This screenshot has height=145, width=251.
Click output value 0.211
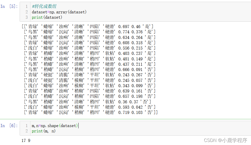pos(137,64)
